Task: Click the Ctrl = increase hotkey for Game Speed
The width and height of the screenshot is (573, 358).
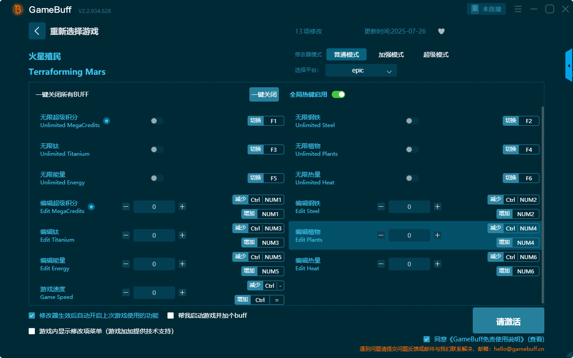Action: 259,300
